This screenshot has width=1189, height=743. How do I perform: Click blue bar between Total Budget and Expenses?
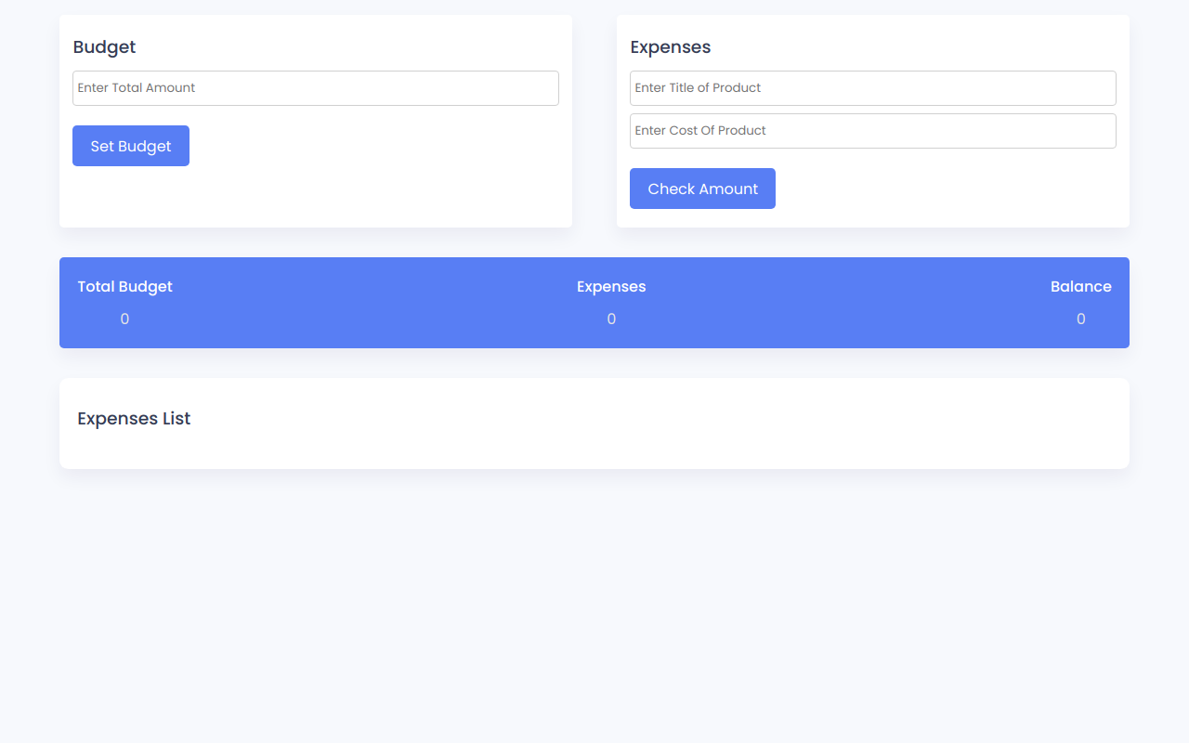[372, 303]
